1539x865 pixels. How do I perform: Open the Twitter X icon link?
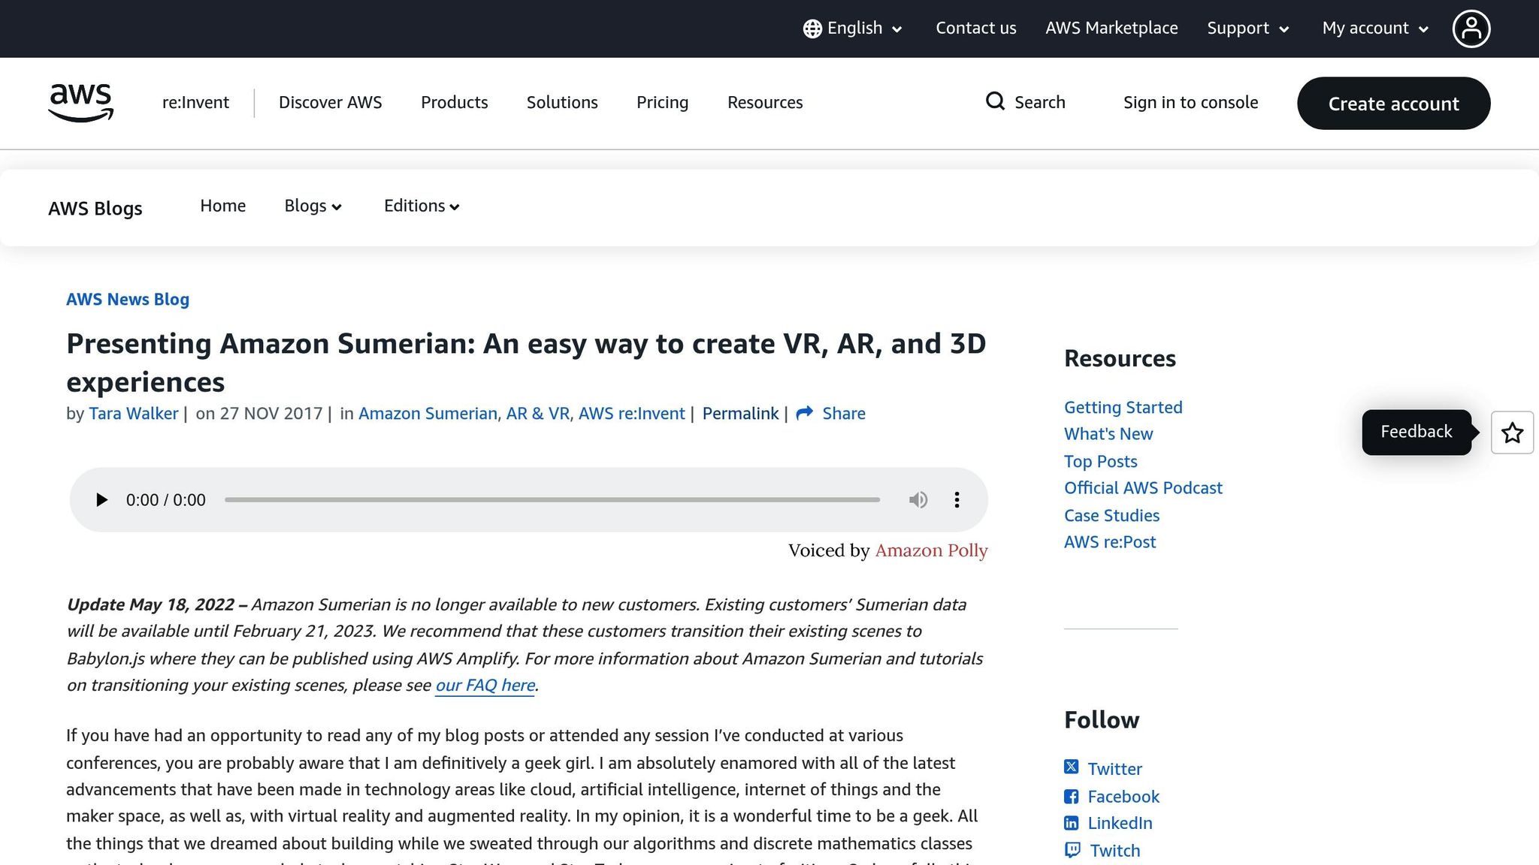tap(1072, 767)
